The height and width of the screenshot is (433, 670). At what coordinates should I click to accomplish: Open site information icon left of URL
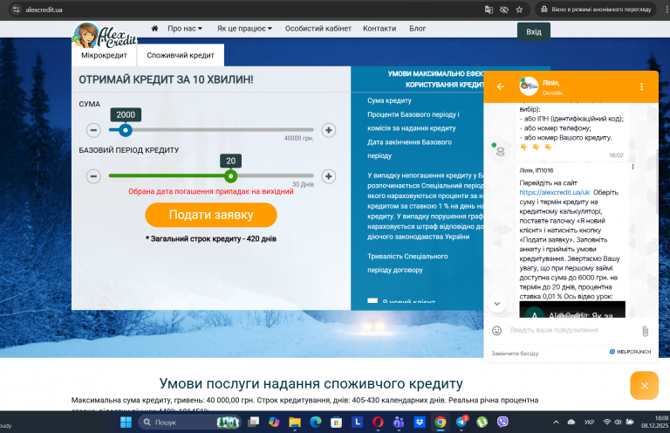17,10
